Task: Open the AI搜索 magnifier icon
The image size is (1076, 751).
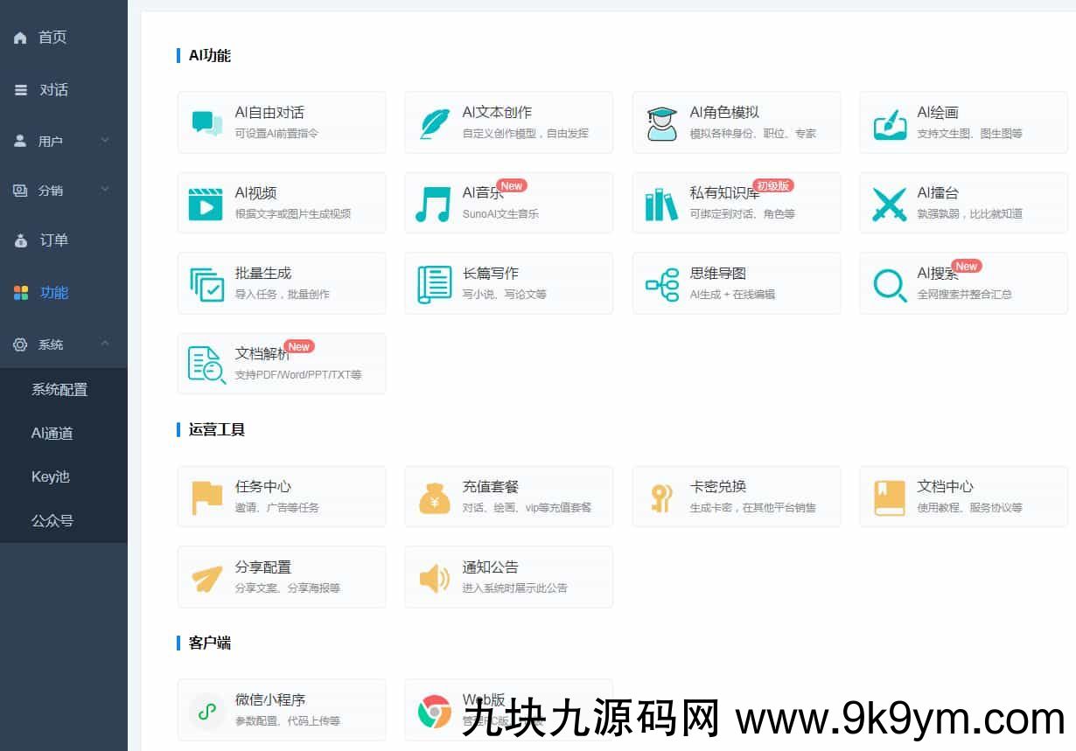Action: [x=890, y=284]
